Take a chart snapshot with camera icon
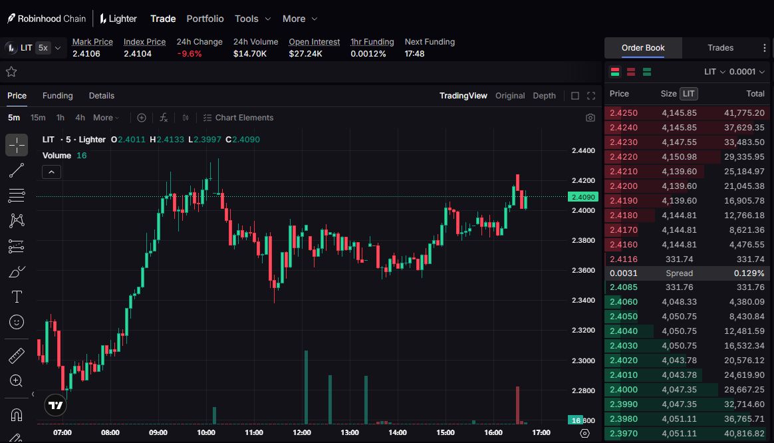The height and width of the screenshot is (443, 774). tap(590, 118)
